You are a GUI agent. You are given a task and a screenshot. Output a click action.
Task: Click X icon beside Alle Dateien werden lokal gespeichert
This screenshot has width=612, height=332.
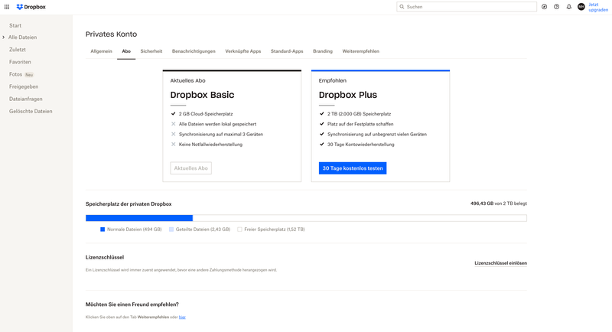coord(174,124)
